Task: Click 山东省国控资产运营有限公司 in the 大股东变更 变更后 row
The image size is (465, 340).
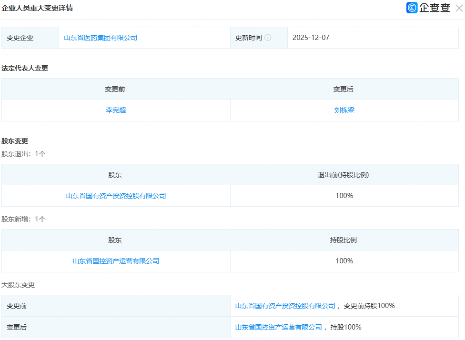Action: tap(278, 327)
